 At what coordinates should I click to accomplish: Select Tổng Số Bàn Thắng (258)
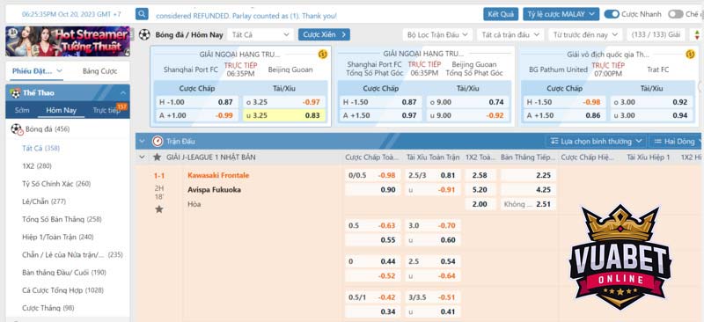coord(62,219)
